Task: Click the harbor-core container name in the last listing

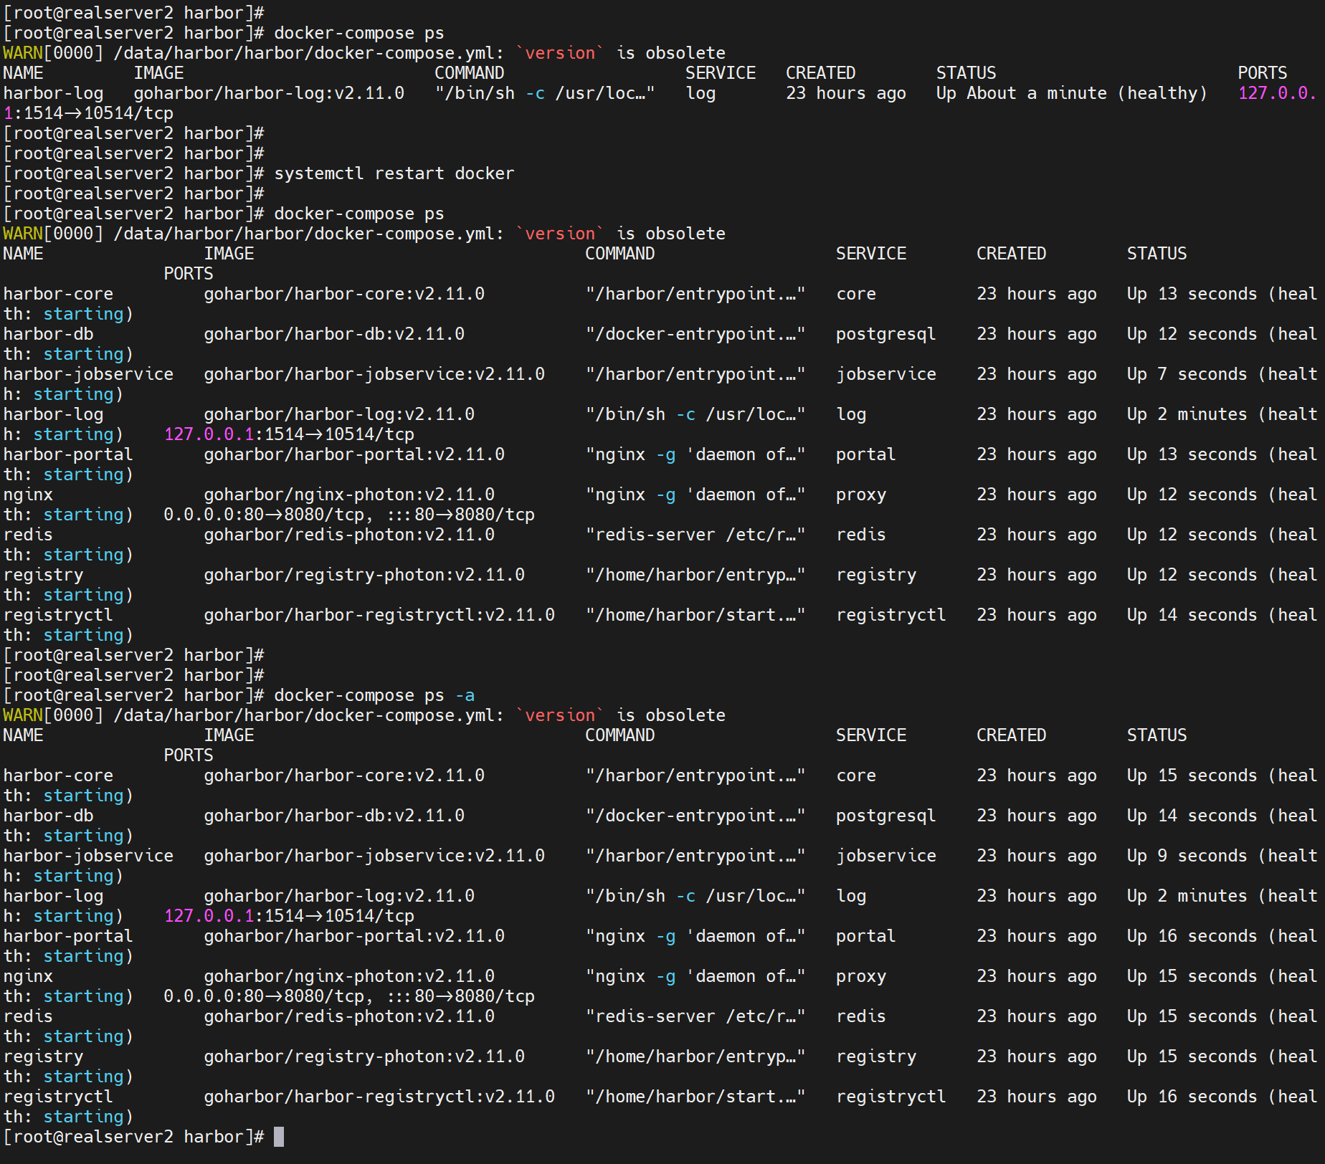Action: [x=58, y=776]
